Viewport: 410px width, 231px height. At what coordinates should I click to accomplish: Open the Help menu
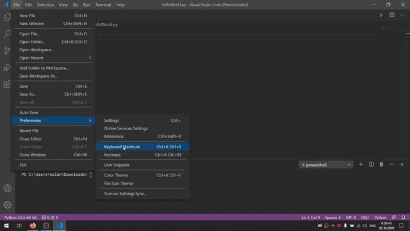pyautogui.click(x=120, y=4)
